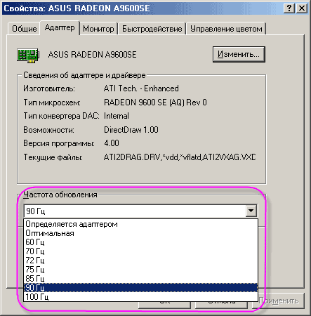The image size is (311, 316).
Task: Collapse the refresh rate dropdown arrow
Action: [251, 211]
